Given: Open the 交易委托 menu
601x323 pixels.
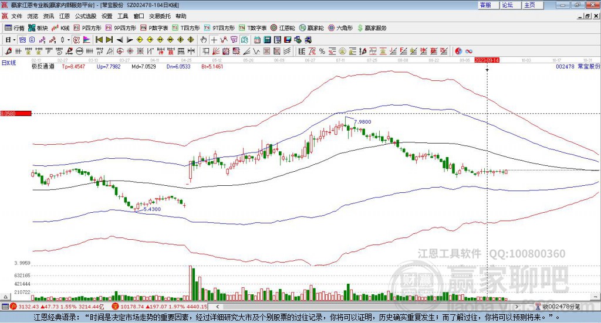Looking at the screenshot, I should tap(160, 16).
